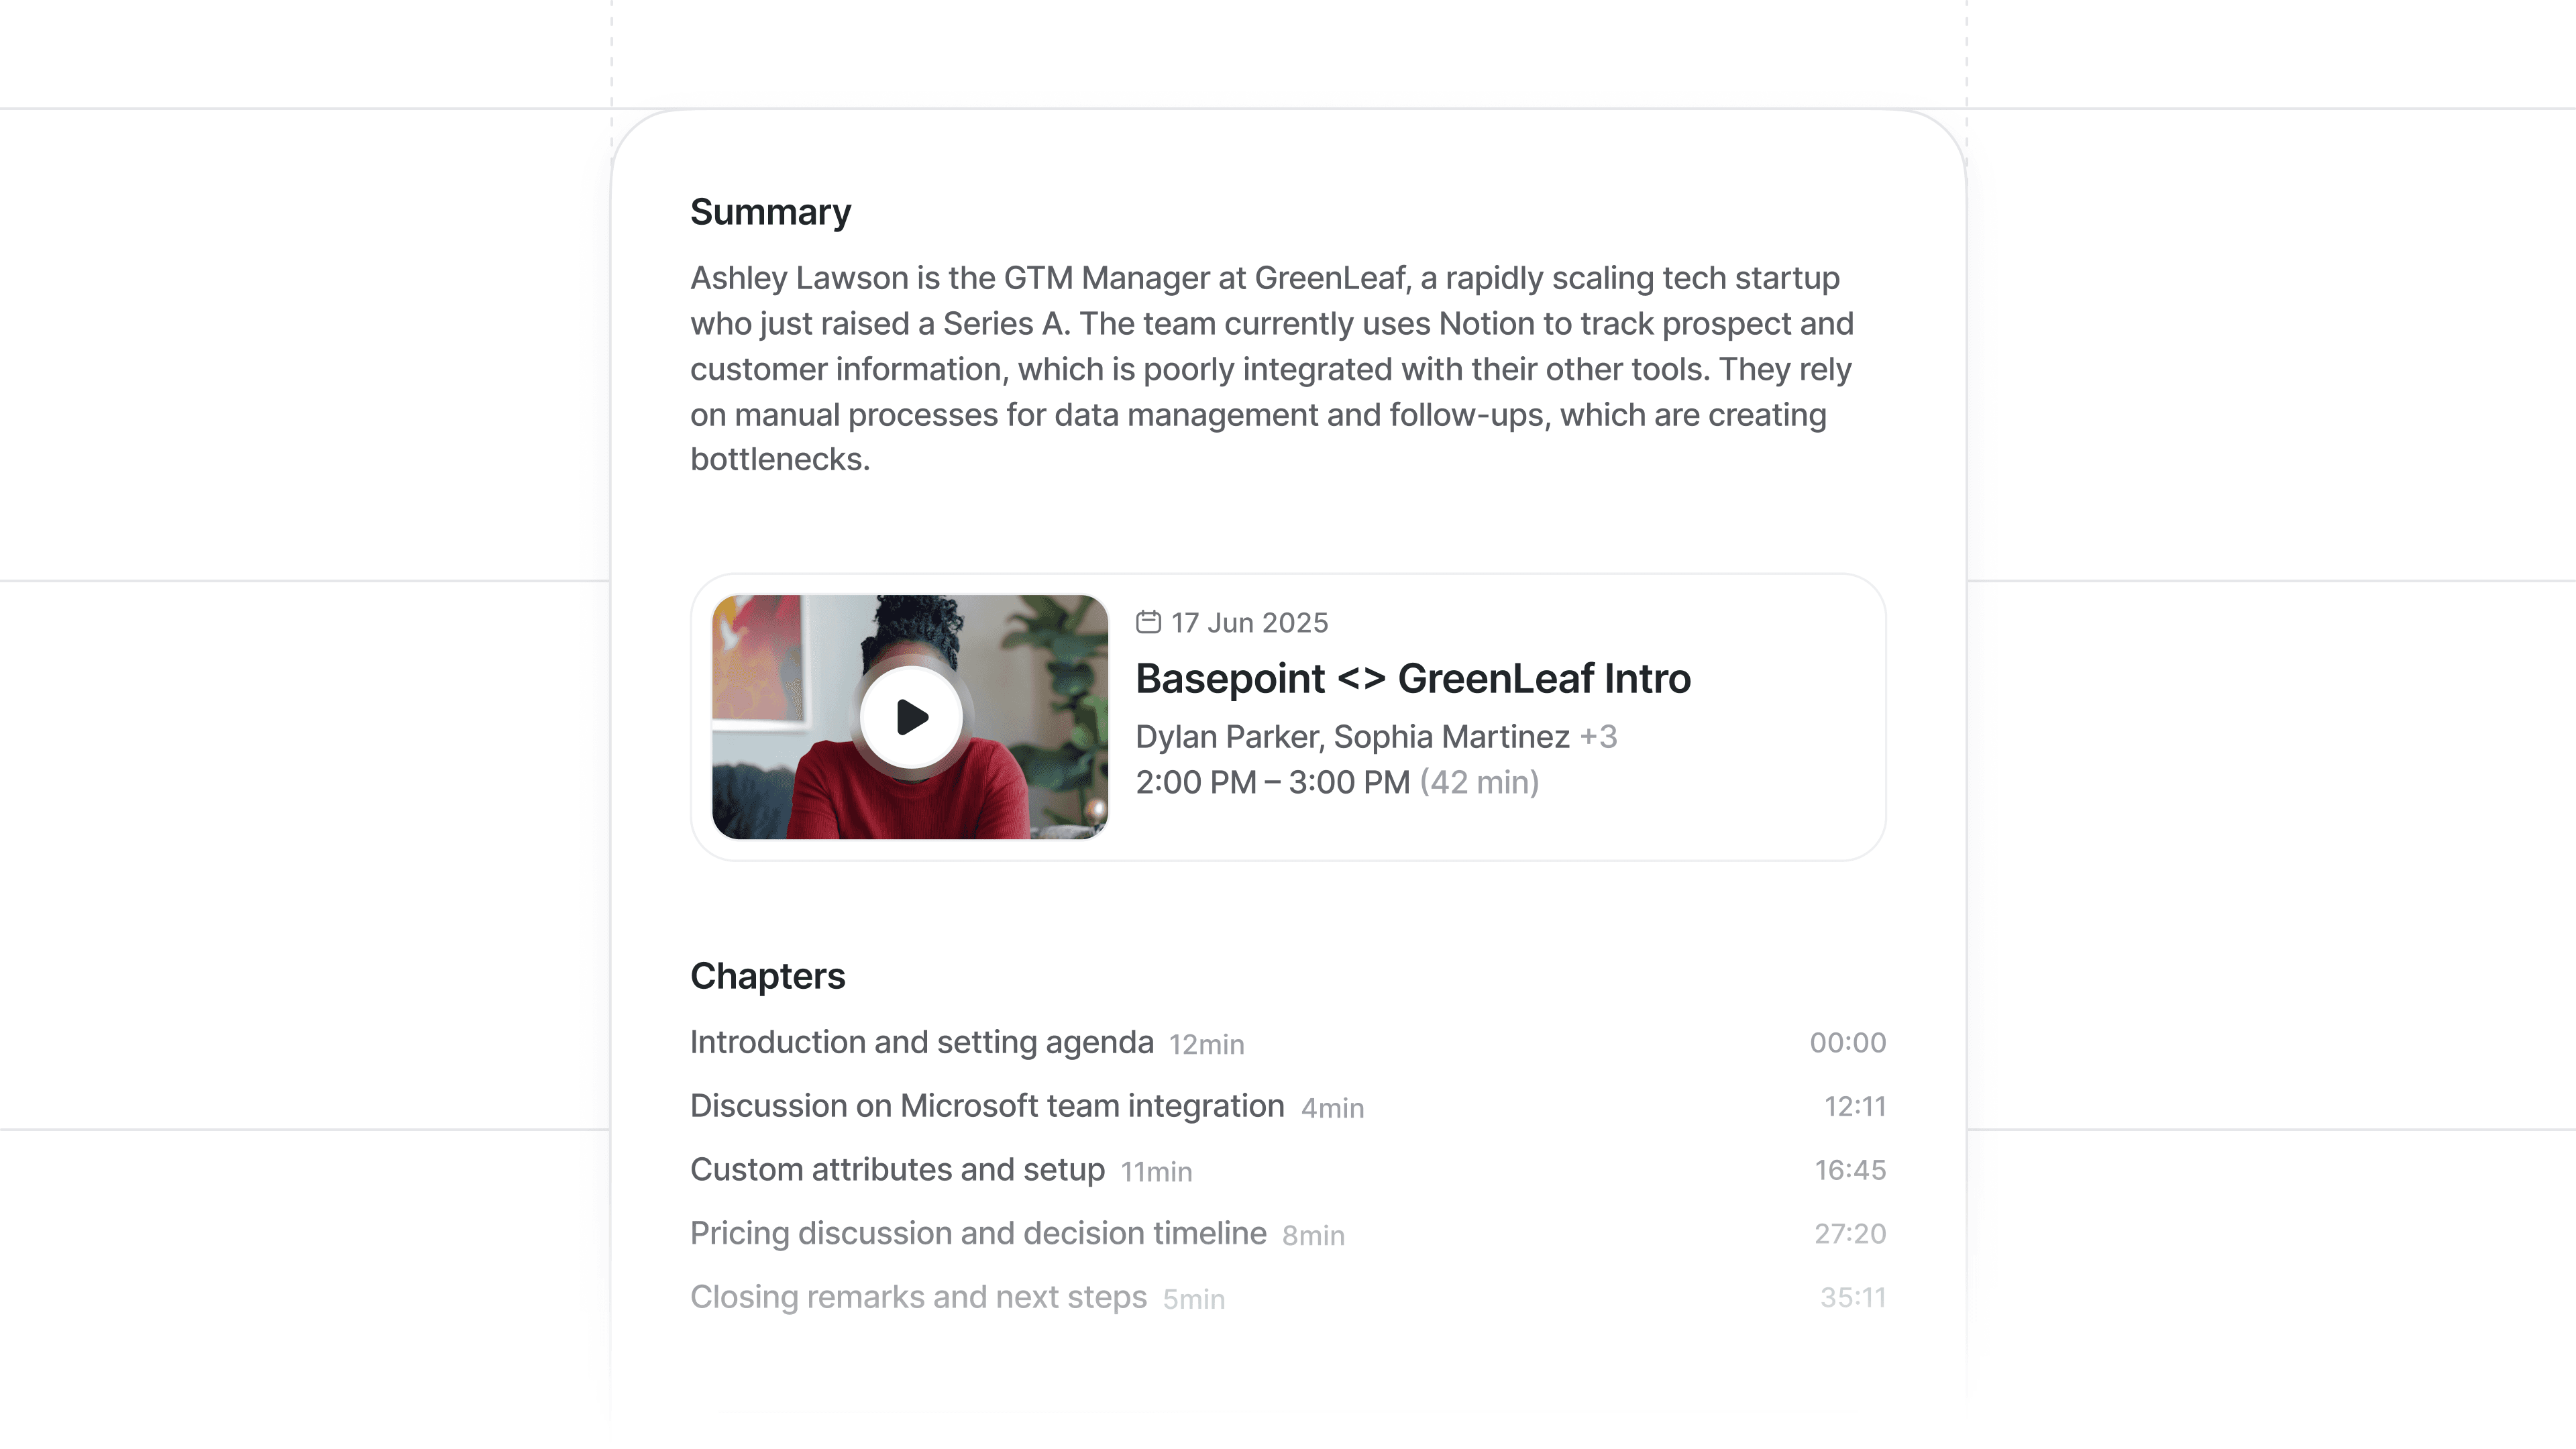The width and height of the screenshot is (2576, 1449).
Task: Click the 16:45 timestamp
Action: click(1850, 1169)
